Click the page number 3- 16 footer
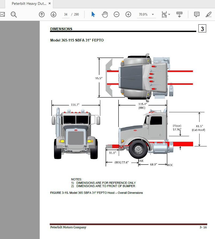The height and width of the screenshot is (239, 215). click(x=203, y=227)
